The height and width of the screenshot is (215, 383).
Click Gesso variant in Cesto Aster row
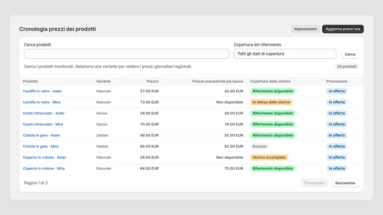[x=101, y=113]
